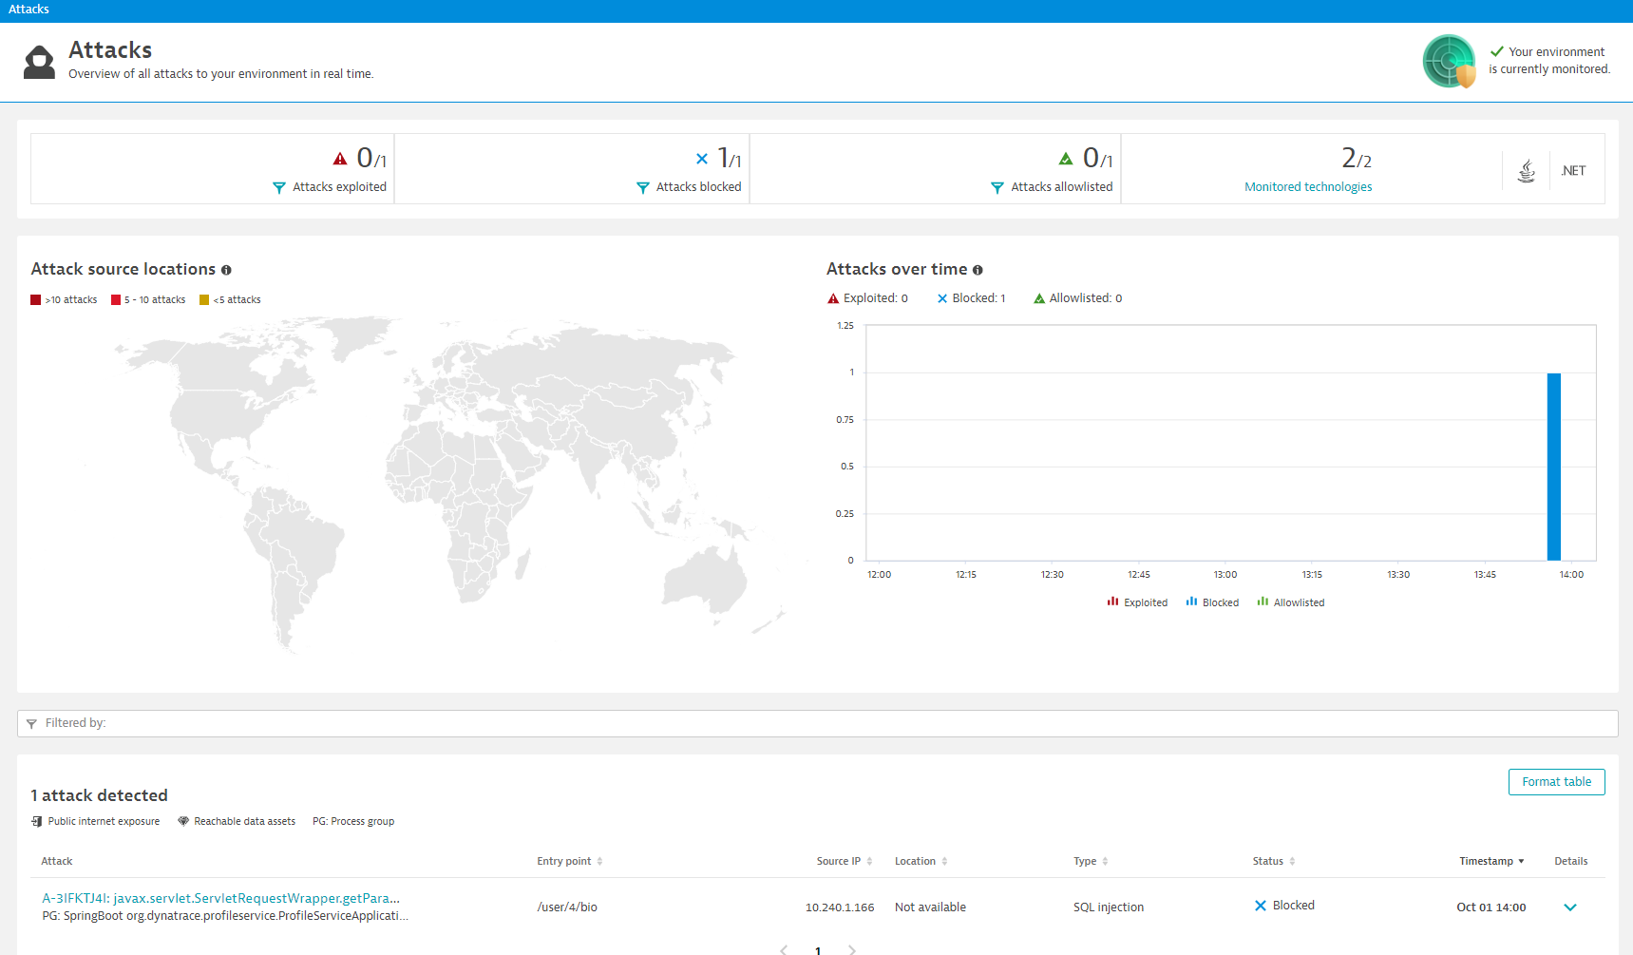Sort table by Location column

pyautogui.click(x=921, y=861)
